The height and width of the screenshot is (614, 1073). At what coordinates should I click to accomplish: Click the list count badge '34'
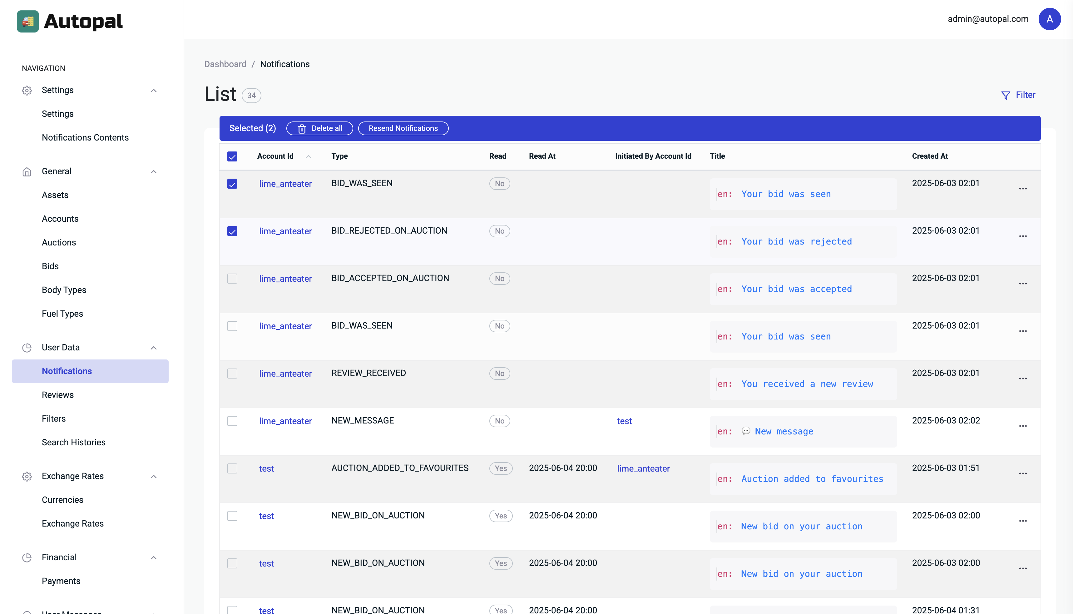[x=251, y=96]
